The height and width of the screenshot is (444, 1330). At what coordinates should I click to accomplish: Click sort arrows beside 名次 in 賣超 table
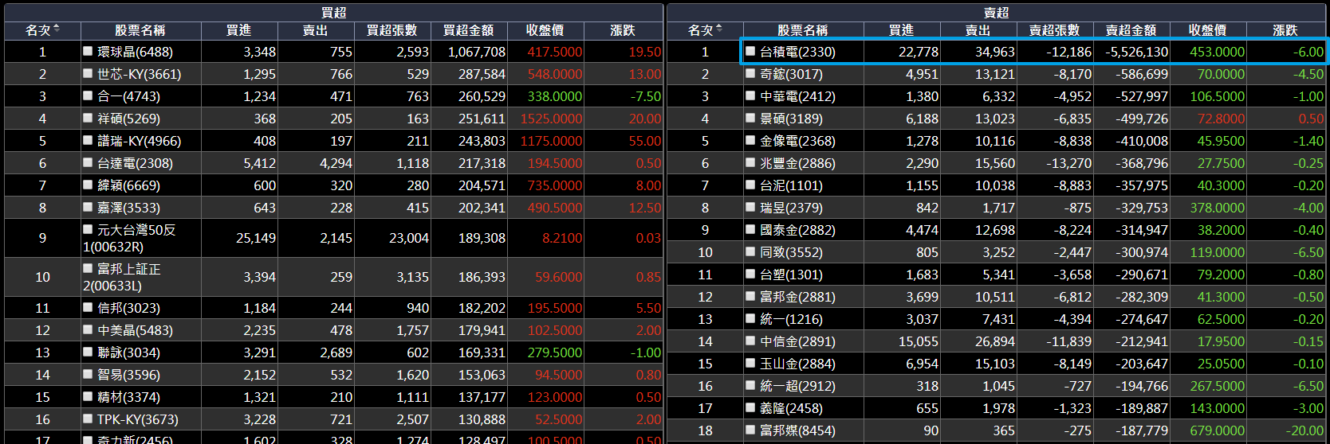coord(719,29)
